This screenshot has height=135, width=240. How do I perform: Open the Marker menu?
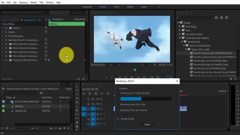[33, 3]
